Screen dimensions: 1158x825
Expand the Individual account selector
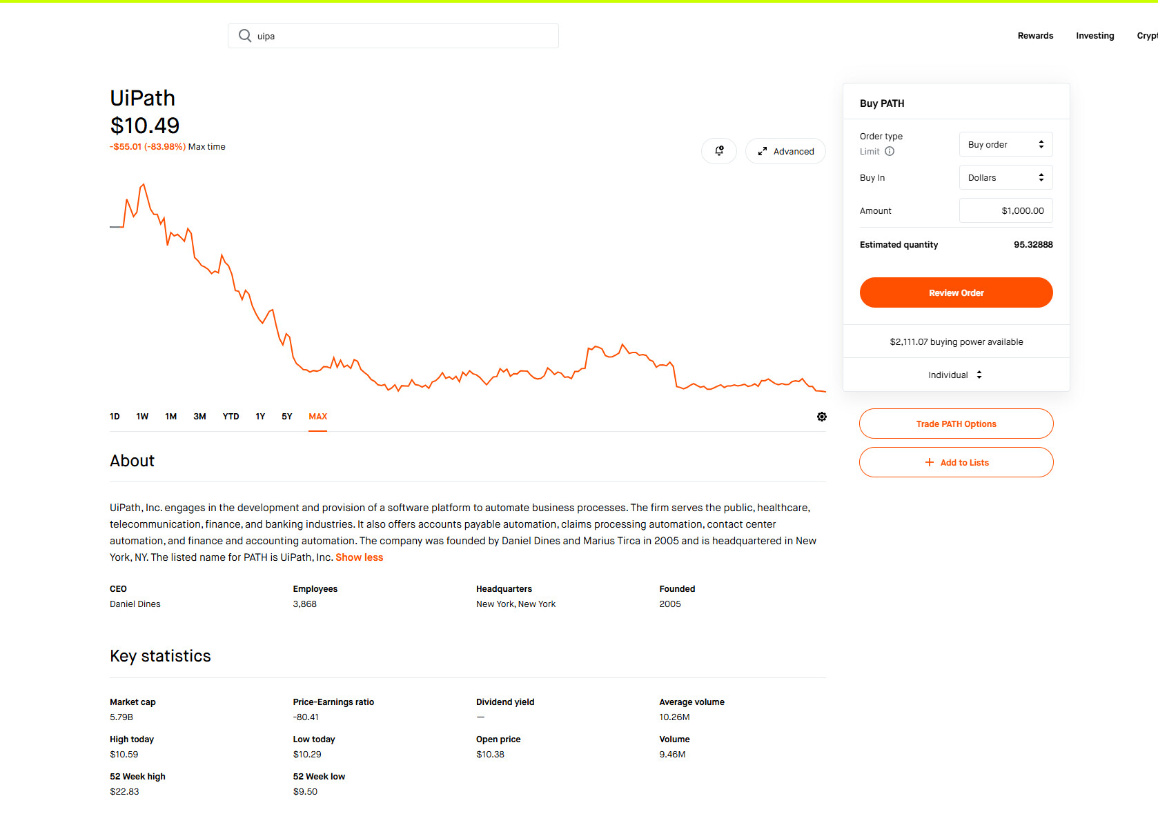pos(956,375)
